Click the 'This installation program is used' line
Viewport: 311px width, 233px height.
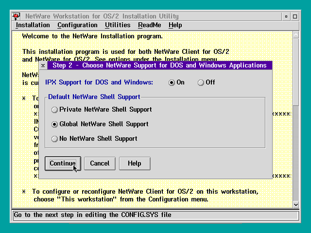125,52
